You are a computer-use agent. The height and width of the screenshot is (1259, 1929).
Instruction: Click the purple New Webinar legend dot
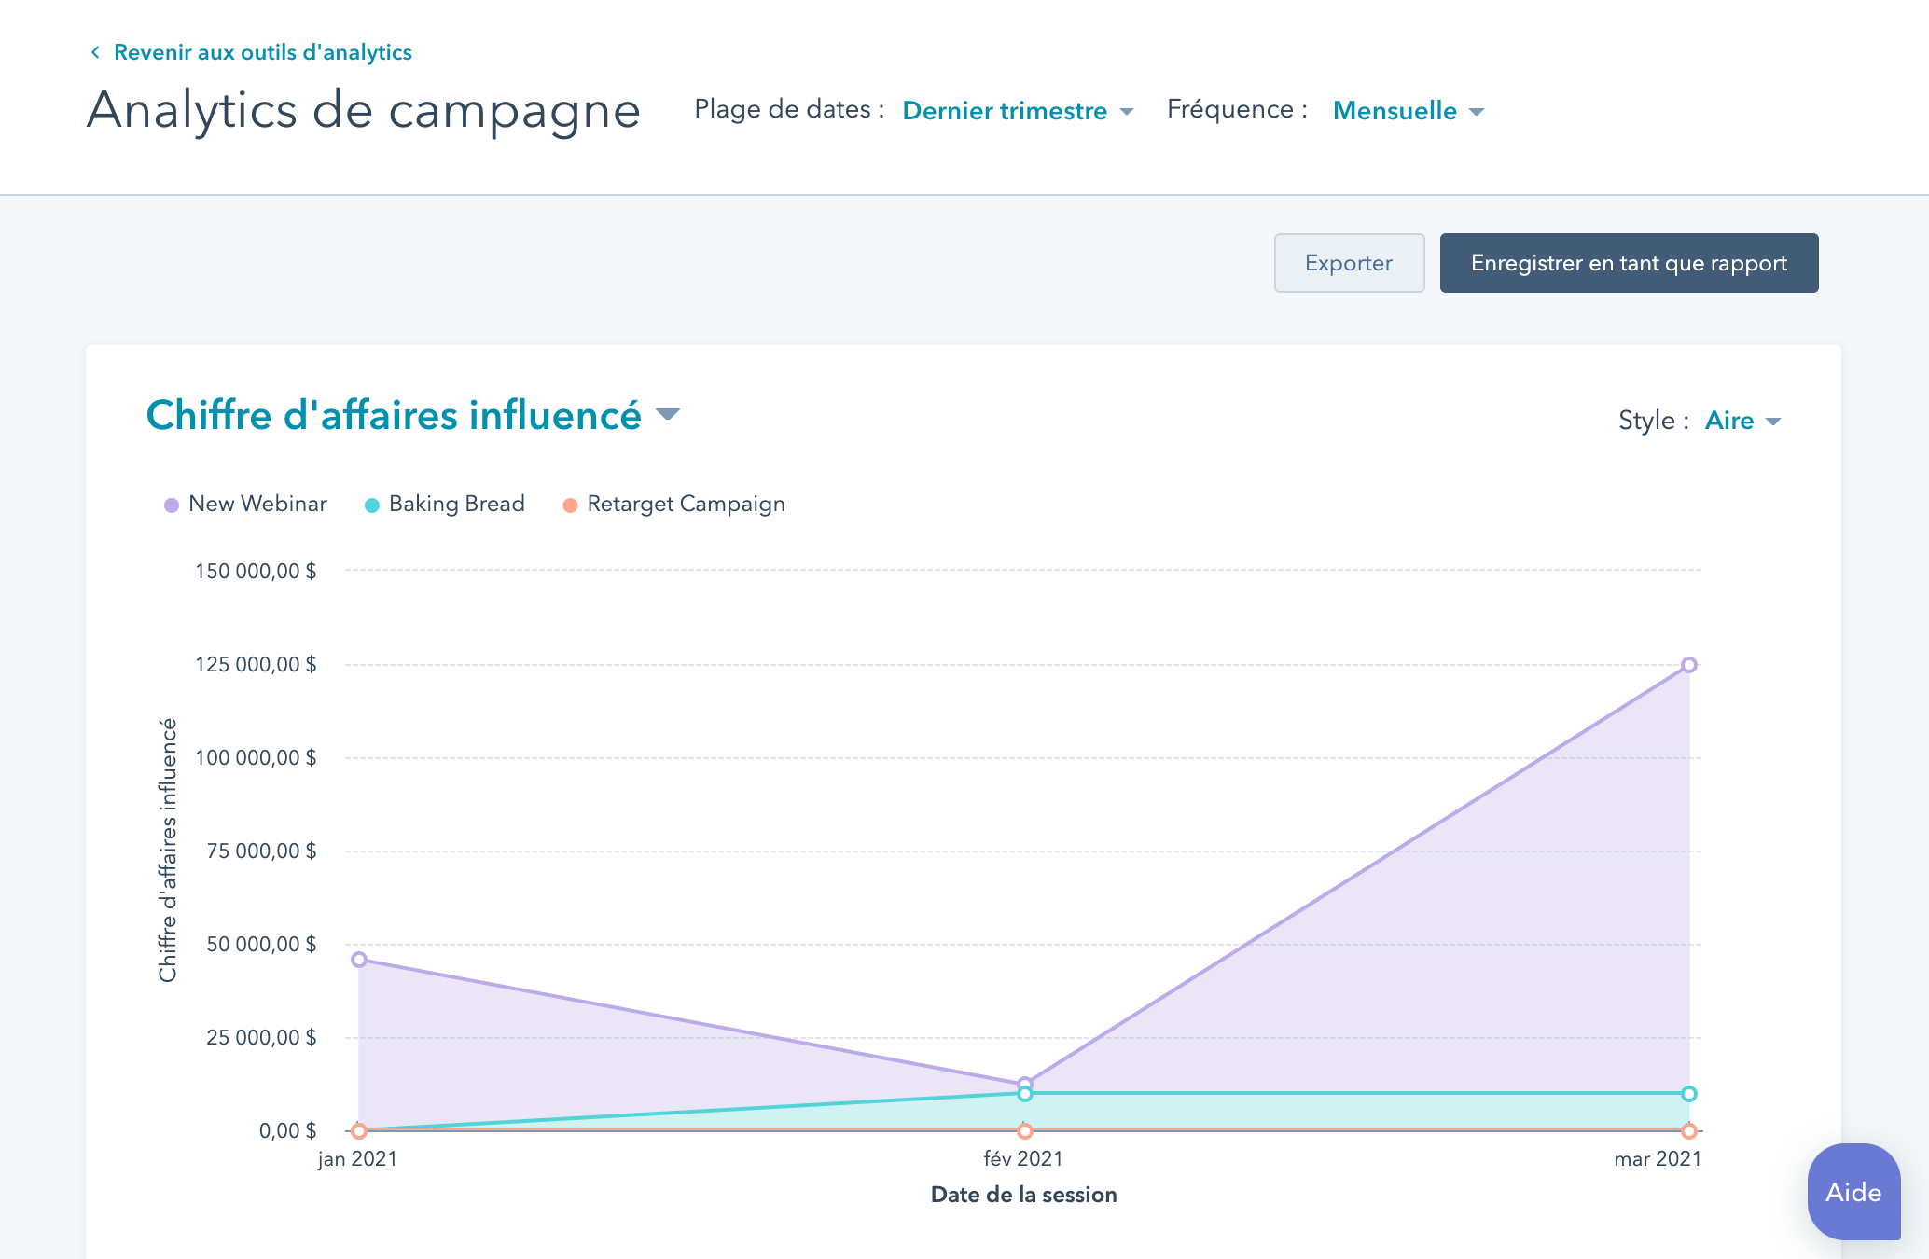(x=172, y=505)
